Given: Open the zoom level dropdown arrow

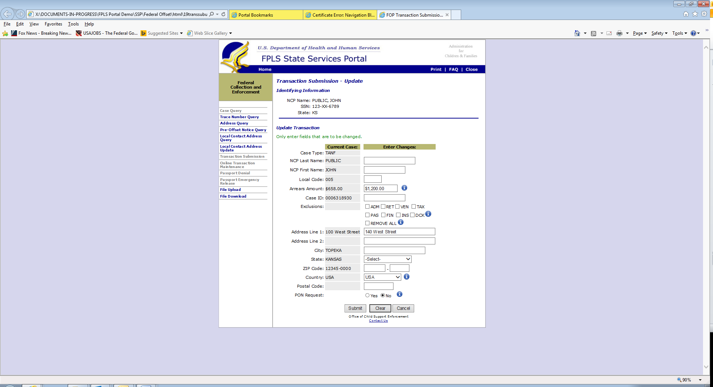Looking at the screenshot, I should [x=700, y=380].
